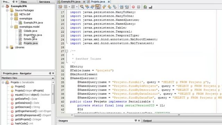Screen dimensions: 222x125
Task: Minimize the Navigator panel
Action: 50,73
